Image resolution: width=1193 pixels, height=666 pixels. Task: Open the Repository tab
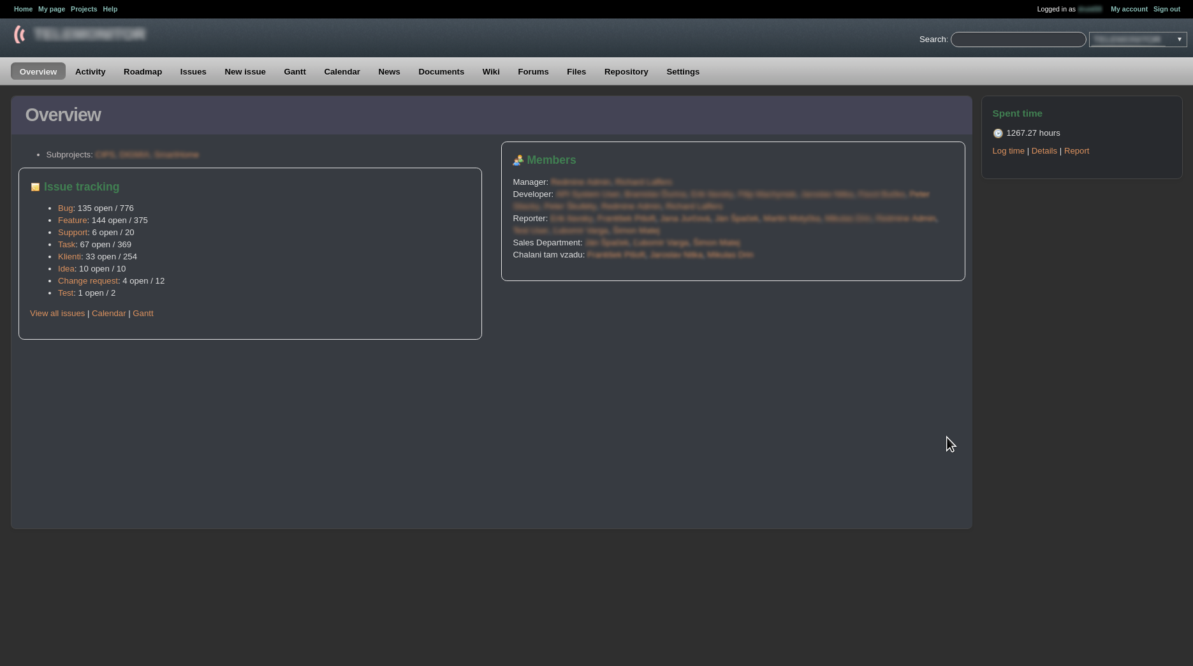coord(626,71)
